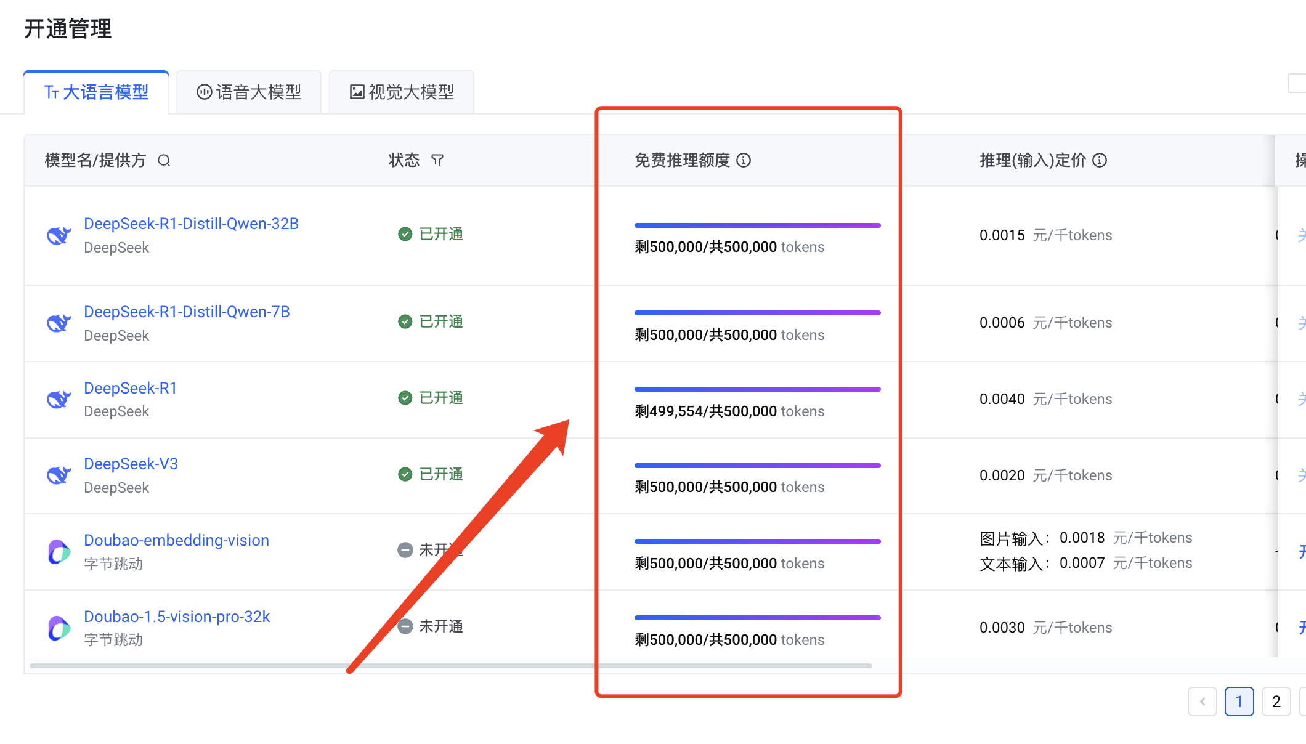Click the 状态 column header
Viewport: 1306px width, 744px height.
coord(404,161)
